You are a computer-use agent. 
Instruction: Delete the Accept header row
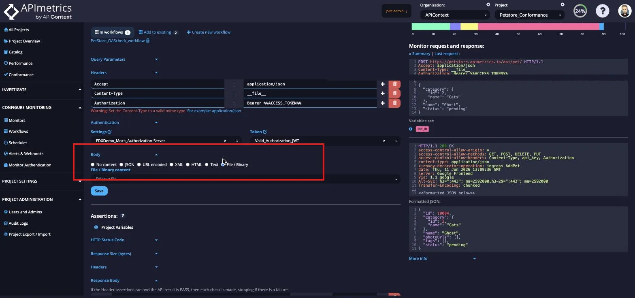coord(394,84)
